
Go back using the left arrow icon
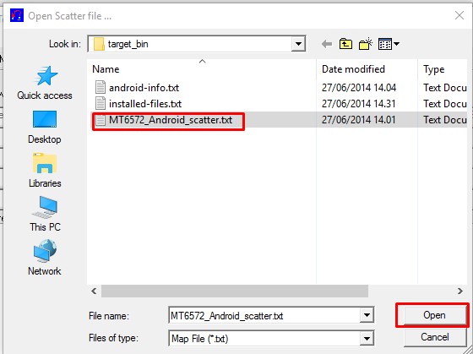click(x=327, y=45)
